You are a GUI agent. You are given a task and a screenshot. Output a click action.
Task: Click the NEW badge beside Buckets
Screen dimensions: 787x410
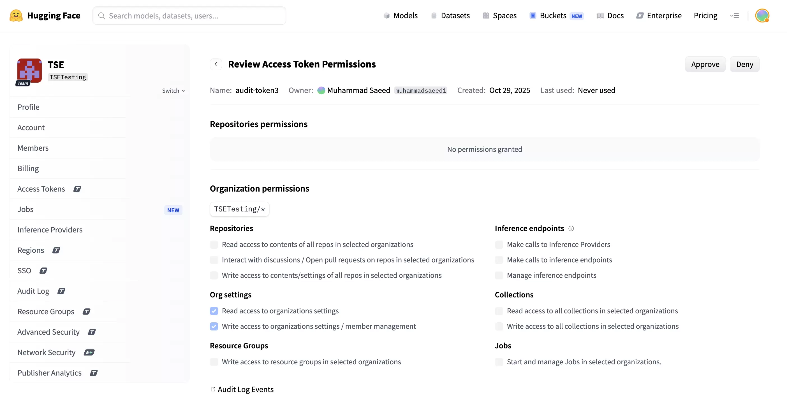click(577, 16)
